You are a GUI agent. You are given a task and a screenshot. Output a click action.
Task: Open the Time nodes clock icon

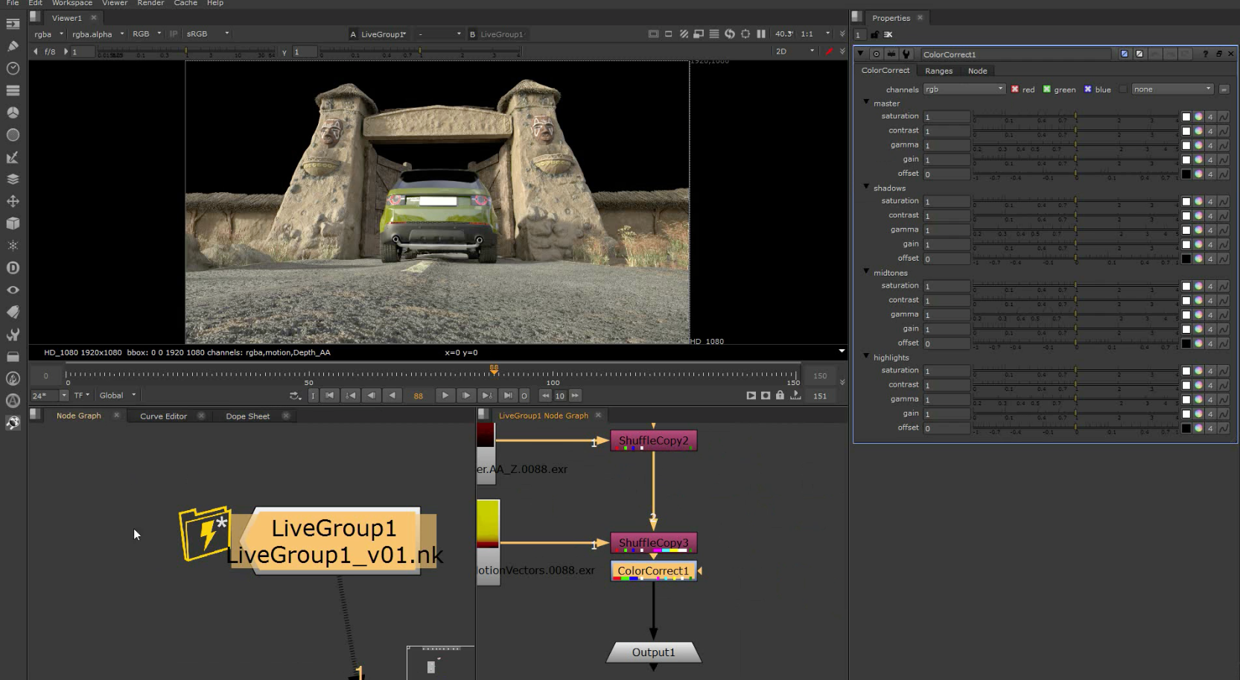coord(12,68)
